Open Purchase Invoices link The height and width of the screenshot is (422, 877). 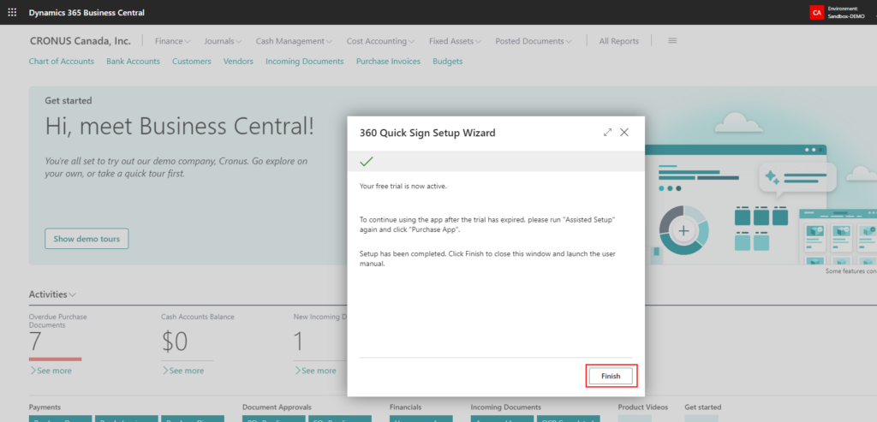tap(388, 62)
